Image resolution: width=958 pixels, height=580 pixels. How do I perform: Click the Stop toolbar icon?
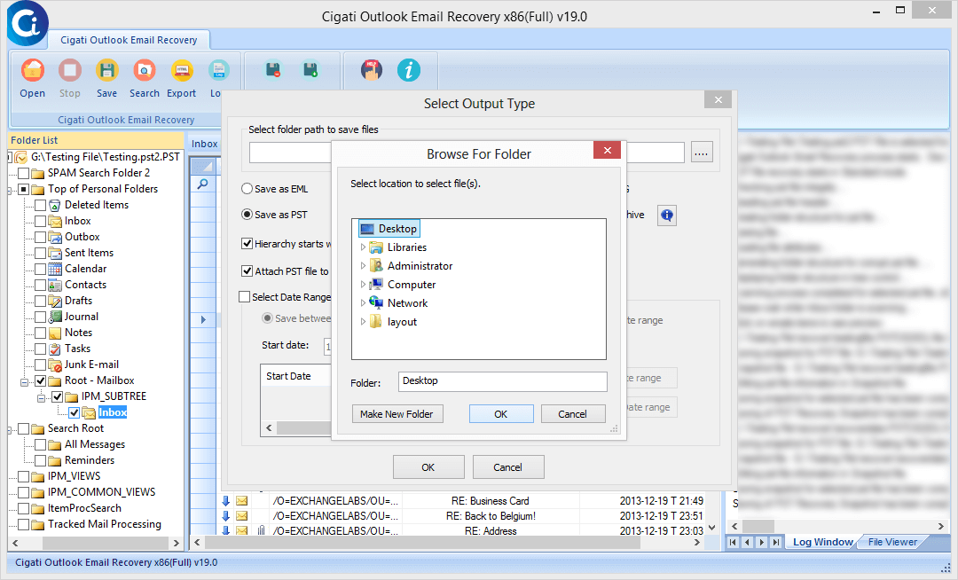70,70
